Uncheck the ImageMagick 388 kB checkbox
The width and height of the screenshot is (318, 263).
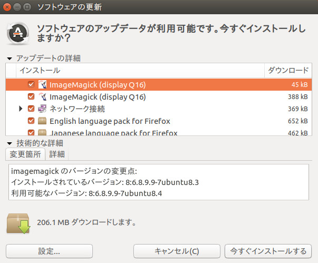click(31, 96)
